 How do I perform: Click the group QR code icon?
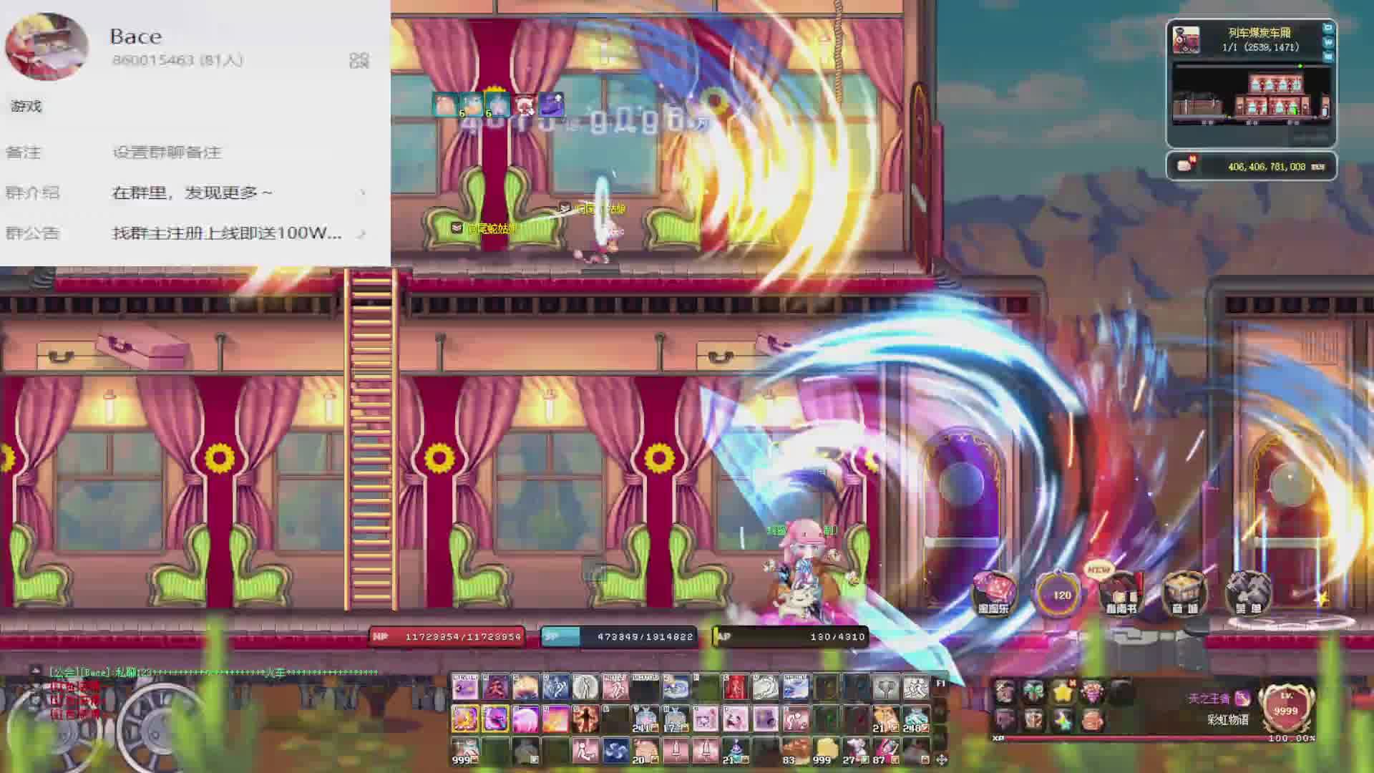point(359,60)
